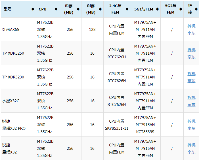Select 5G1 chip cell in TP XDR3250 row
The width and height of the screenshot is (199, 160).
[x=145, y=53]
